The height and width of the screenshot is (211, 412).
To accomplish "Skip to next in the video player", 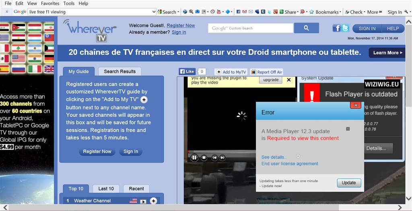I will pyautogui.click(x=222, y=158).
